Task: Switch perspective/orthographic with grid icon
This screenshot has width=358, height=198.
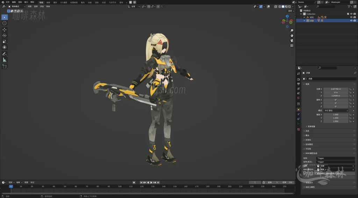Action: click(x=292, y=45)
